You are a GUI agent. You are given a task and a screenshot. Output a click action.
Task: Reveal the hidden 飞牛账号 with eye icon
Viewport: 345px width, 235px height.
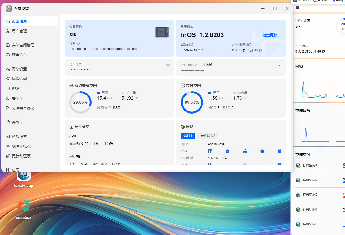(168, 65)
